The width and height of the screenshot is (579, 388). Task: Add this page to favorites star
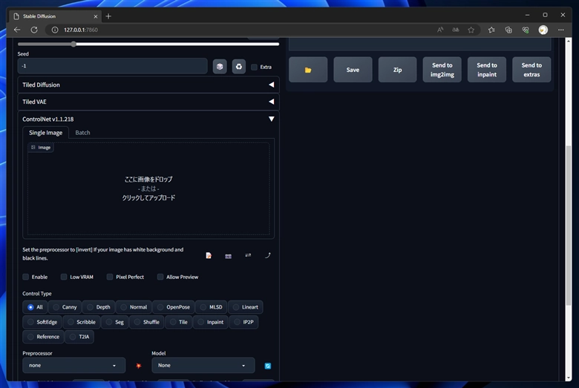pyautogui.click(x=471, y=30)
